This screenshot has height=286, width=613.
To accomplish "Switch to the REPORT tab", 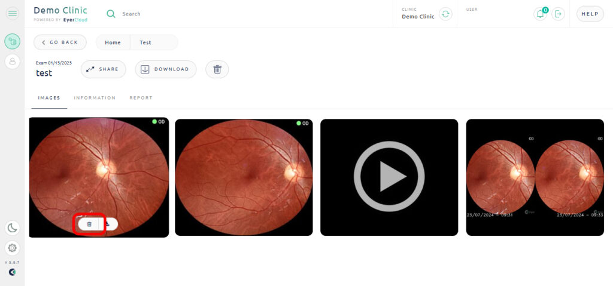I will click(x=141, y=98).
